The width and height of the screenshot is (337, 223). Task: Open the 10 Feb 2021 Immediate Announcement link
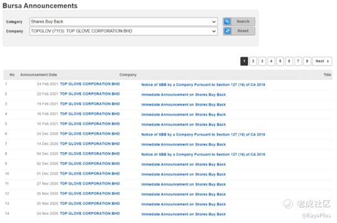click(184, 124)
